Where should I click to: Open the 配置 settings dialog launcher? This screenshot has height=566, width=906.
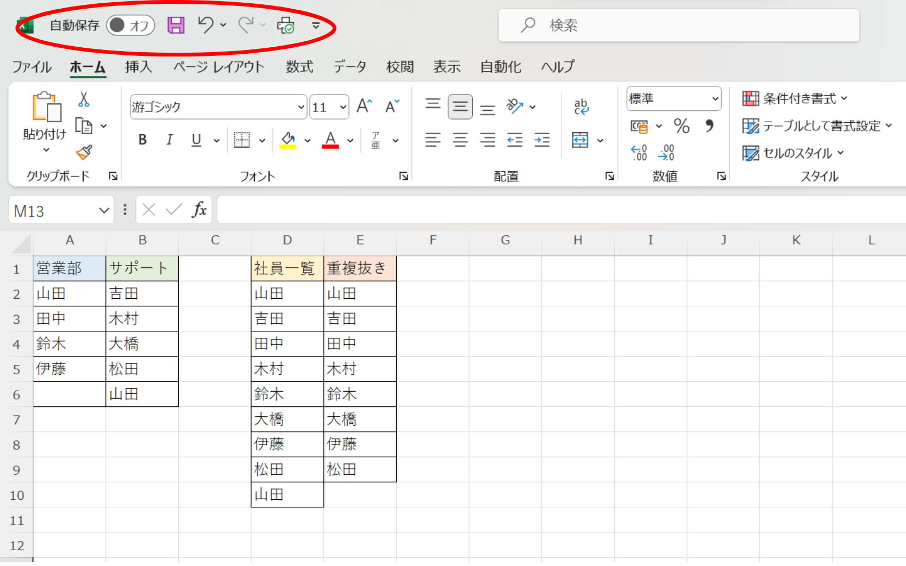pos(610,176)
